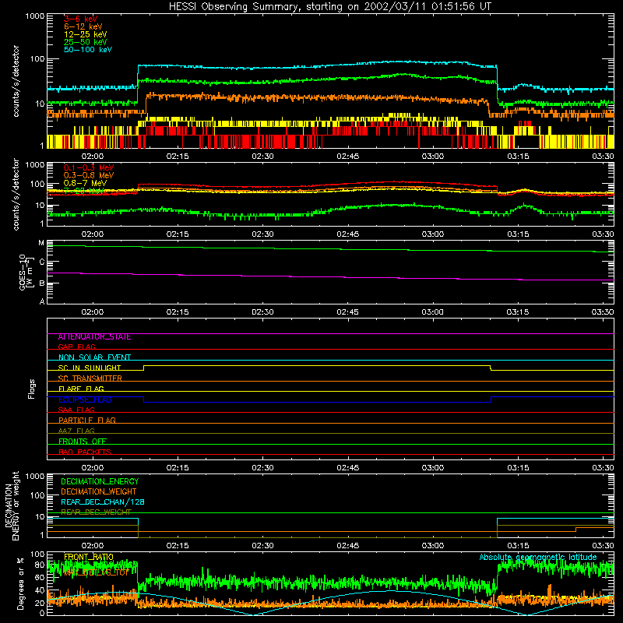This screenshot has width=623, height=623.
Task: Click the SC_IN_SUNLIGHT step-up edge on yellow line
Action: tap(144, 368)
